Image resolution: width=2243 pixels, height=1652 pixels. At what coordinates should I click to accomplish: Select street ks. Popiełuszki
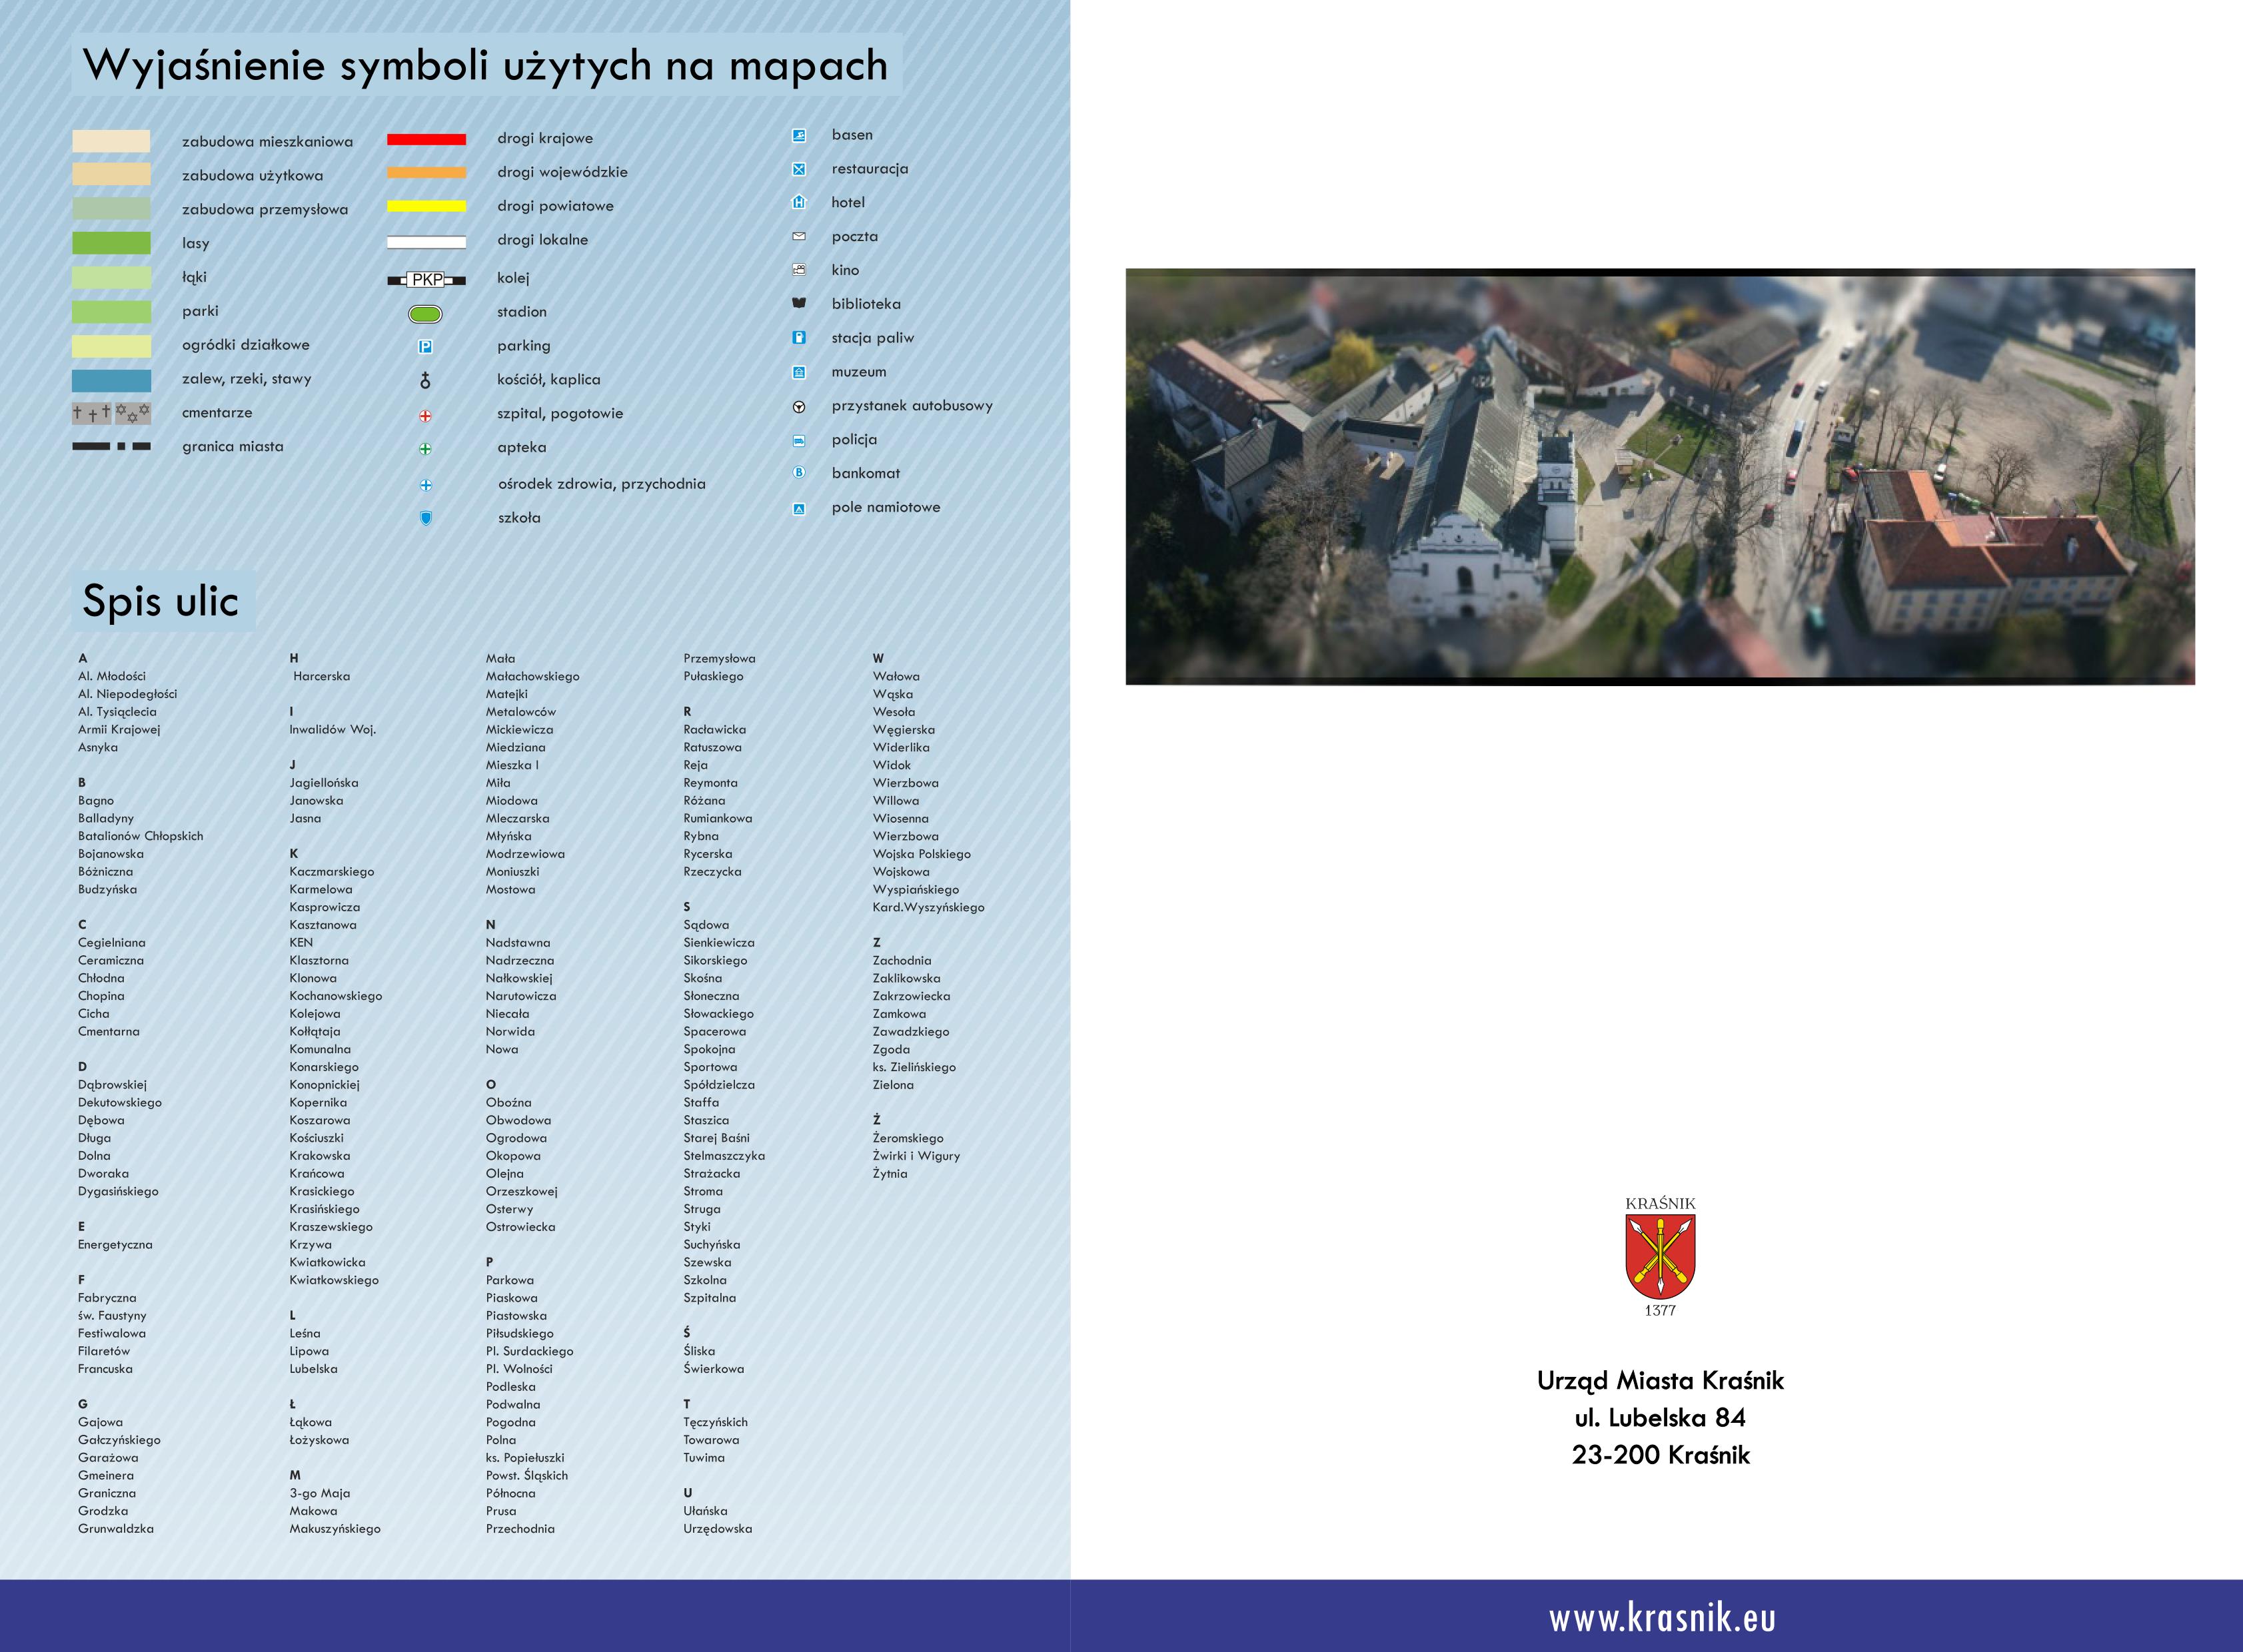(524, 1458)
